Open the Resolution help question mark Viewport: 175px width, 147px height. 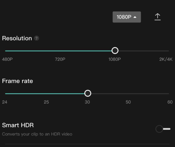pos(37,38)
